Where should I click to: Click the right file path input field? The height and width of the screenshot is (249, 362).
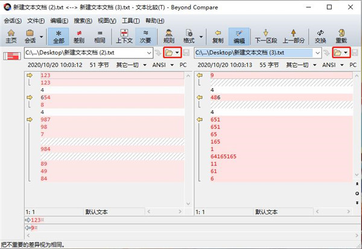[253, 53]
